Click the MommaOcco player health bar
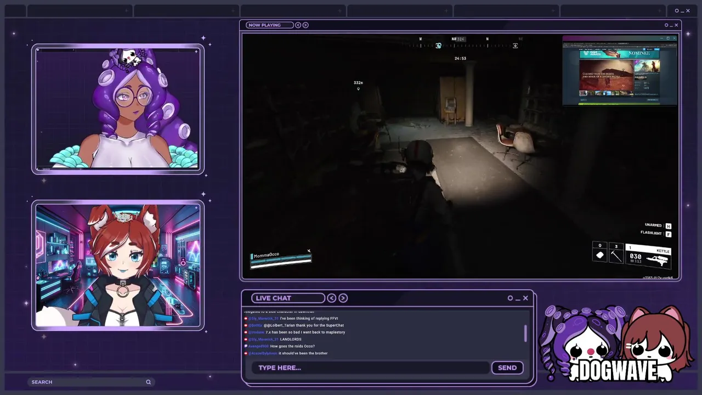Viewport: 702px width, 395px height. [x=281, y=259]
